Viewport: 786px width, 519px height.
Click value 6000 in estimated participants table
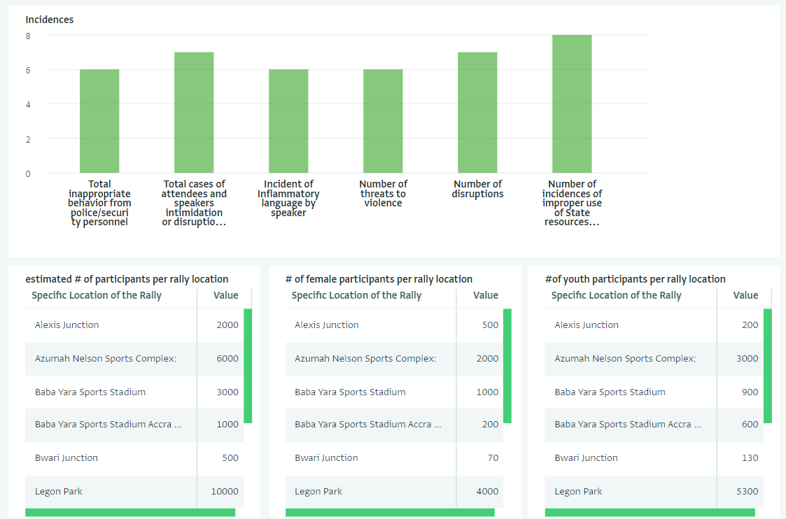coord(227,358)
